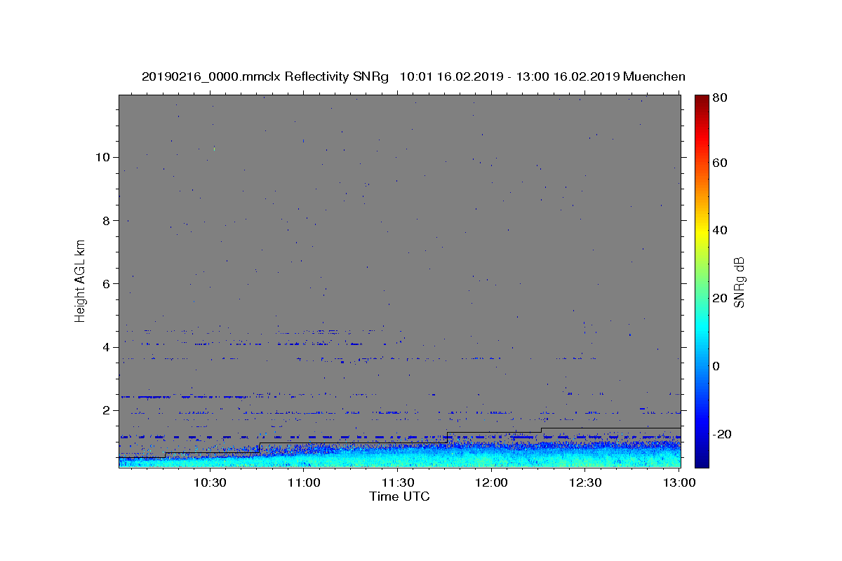
Task: Click the 'SNRg dB' colorbar label
Action: [x=739, y=282]
